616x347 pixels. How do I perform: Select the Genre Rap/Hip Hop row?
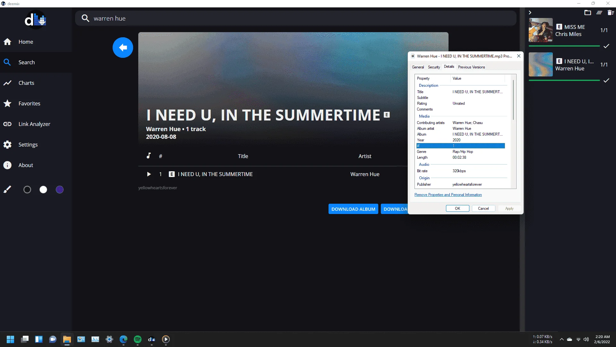pyautogui.click(x=460, y=152)
